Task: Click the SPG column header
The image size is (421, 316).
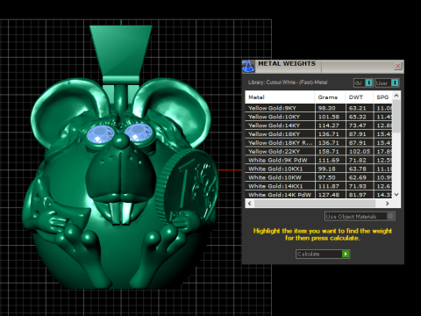Action: [x=382, y=97]
